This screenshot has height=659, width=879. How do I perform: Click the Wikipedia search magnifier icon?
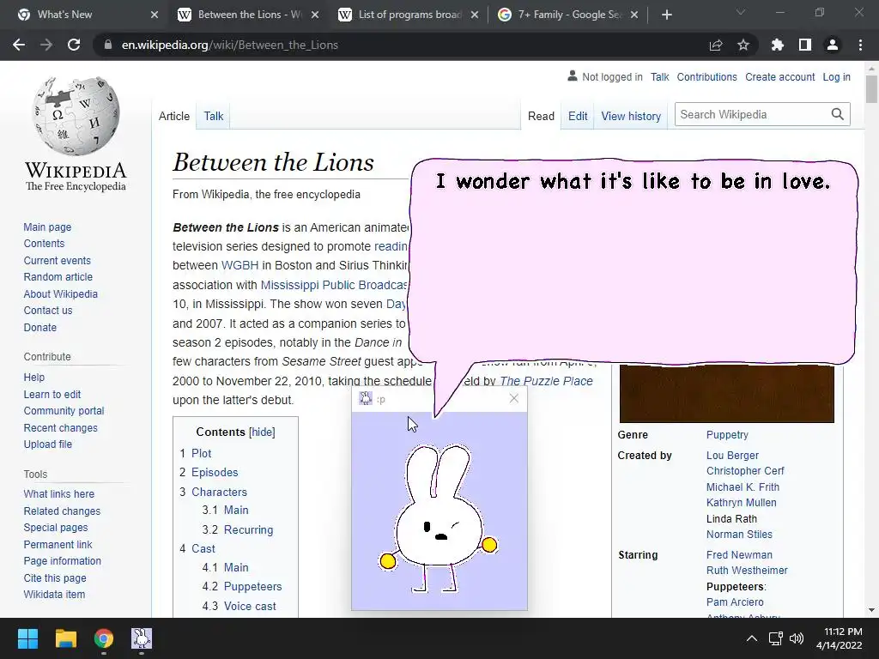[x=838, y=114]
